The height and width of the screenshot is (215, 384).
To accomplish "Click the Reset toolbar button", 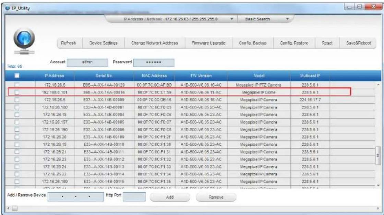I will [x=327, y=43].
